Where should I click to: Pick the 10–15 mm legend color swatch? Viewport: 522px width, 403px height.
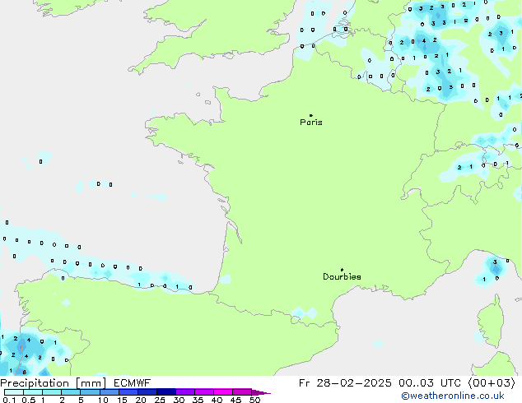[109, 392]
